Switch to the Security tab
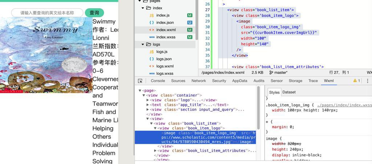372x164 pixels. pos(219,81)
